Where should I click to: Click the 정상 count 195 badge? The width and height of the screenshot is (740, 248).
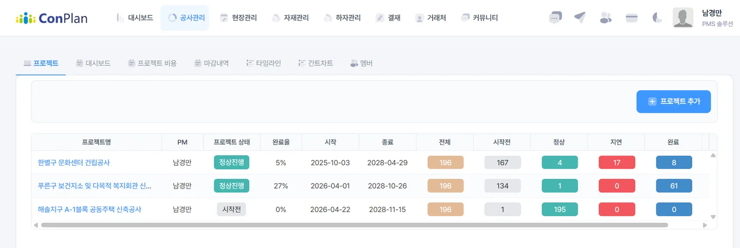click(560, 209)
